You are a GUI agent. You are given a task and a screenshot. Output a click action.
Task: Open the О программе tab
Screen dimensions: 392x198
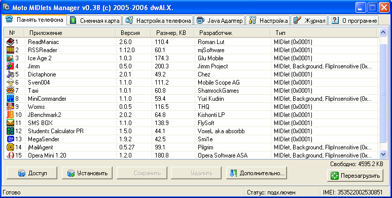click(x=353, y=20)
